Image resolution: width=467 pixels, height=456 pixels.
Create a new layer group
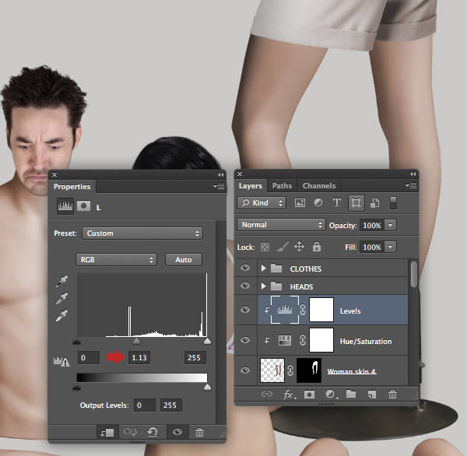point(351,395)
